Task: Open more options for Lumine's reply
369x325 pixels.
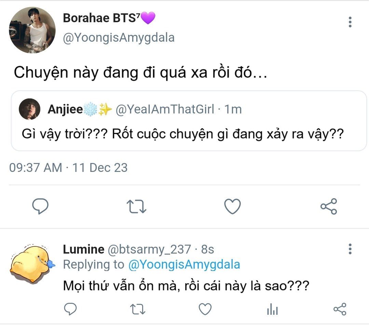Action: (350, 249)
